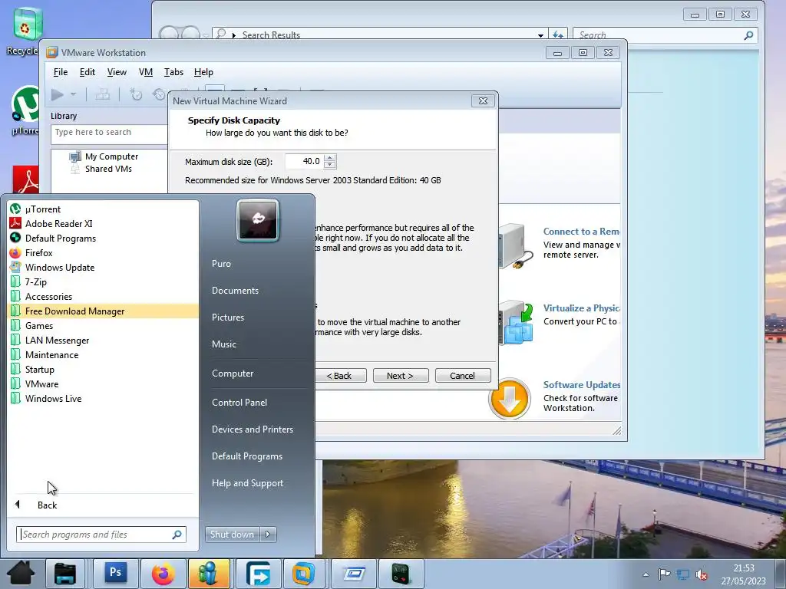Open Windows Update from the Start menu
The width and height of the screenshot is (786, 589).
pyautogui.click(x=104, y=268)
